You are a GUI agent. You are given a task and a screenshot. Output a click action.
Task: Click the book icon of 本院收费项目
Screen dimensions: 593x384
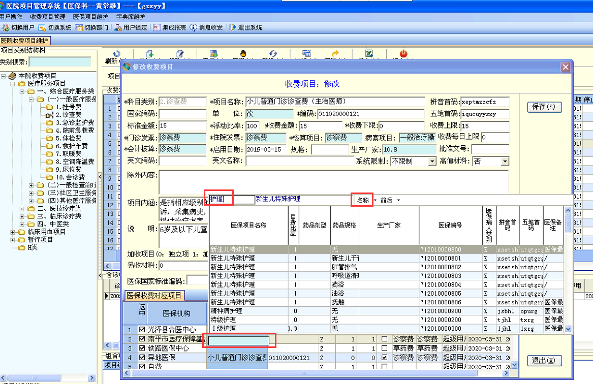pyautogui.click(x=12, y=76)
